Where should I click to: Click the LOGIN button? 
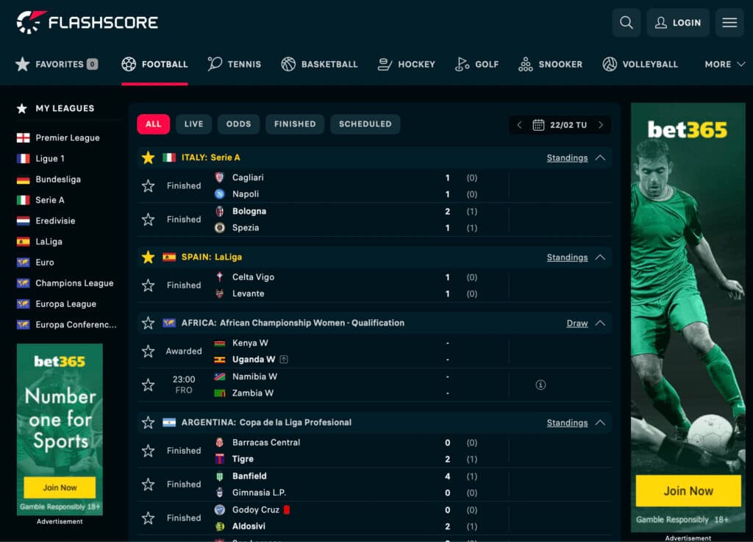coord(678,23)
